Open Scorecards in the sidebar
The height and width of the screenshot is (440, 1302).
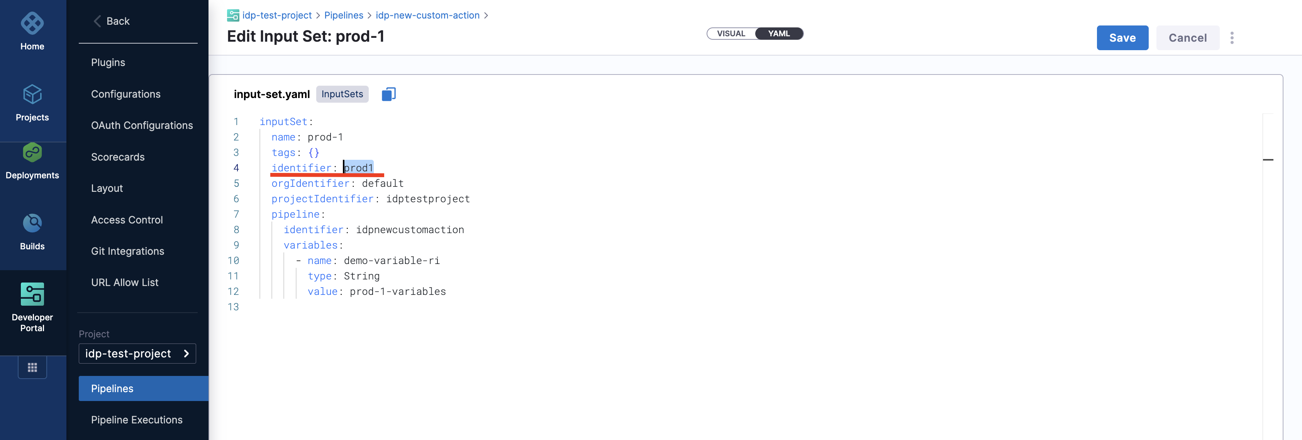tap(118, 157)
